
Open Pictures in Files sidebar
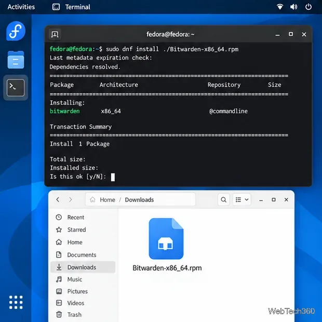tap(83, 291)
